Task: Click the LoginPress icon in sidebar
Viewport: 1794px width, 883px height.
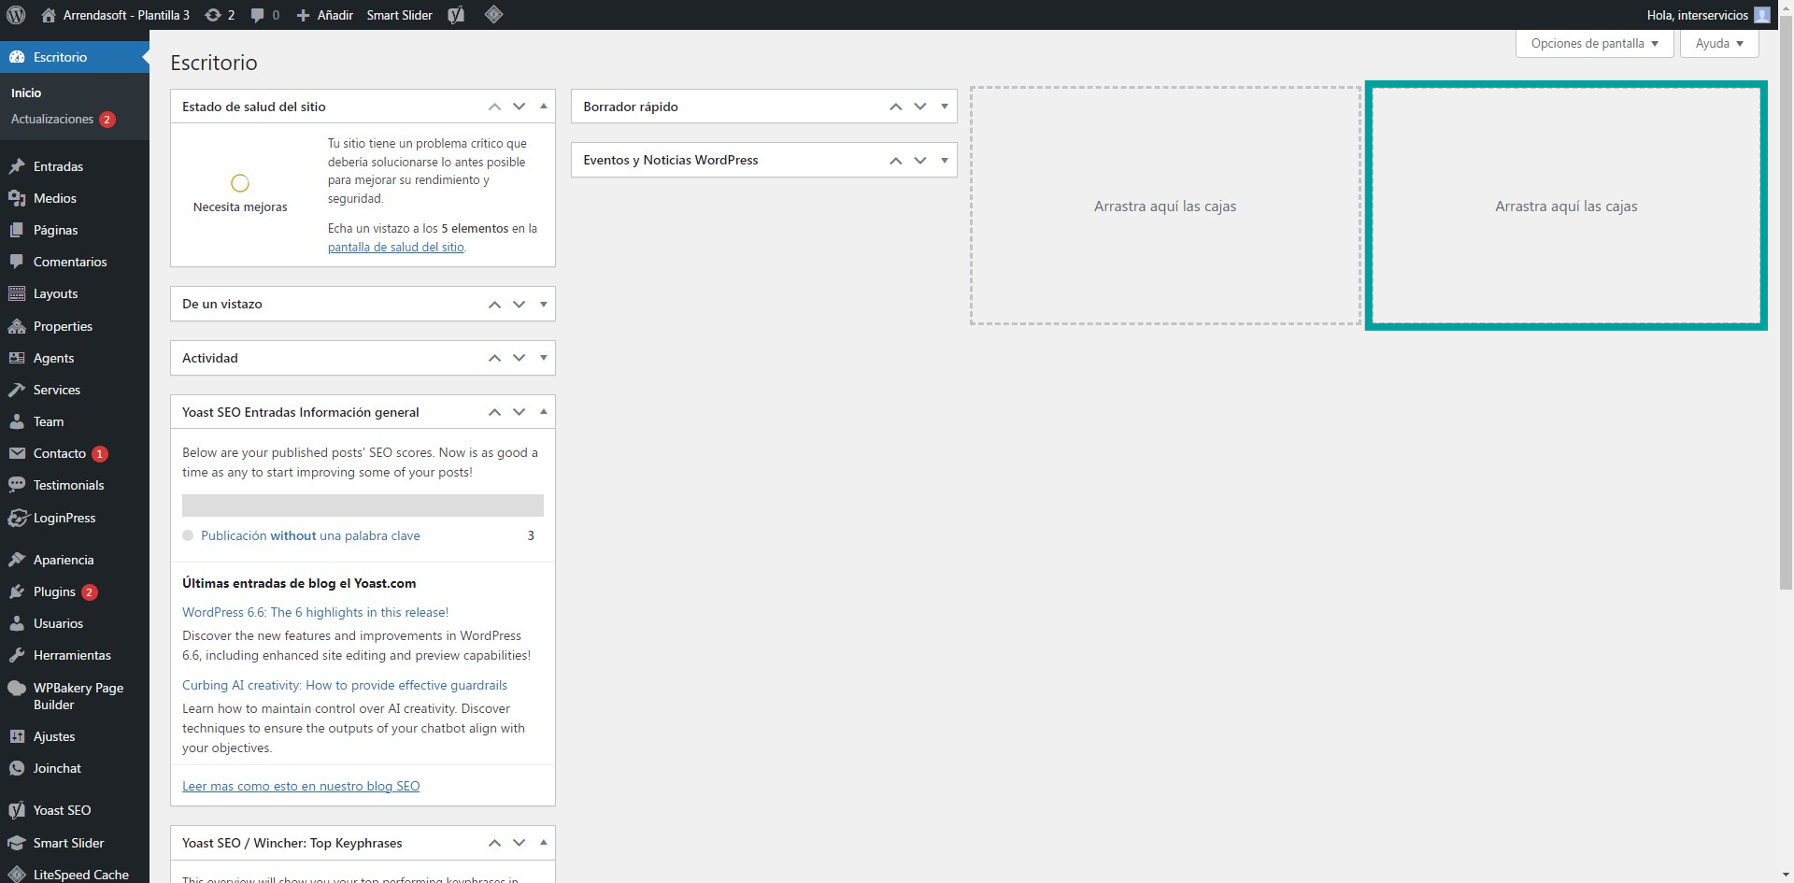Action: tap(17, 518)
